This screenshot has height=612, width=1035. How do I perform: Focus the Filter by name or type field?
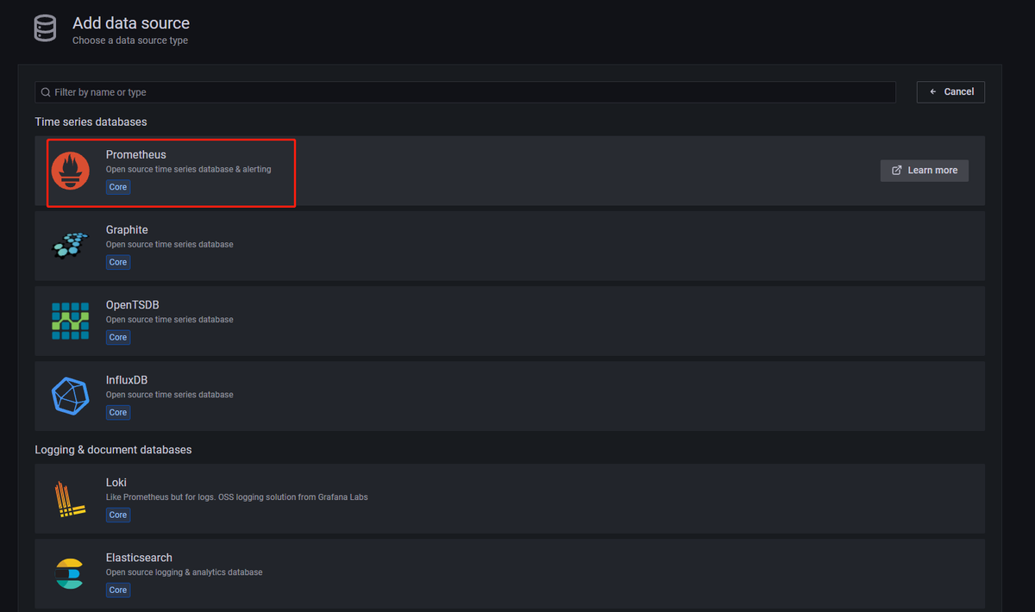pos(466,92)
